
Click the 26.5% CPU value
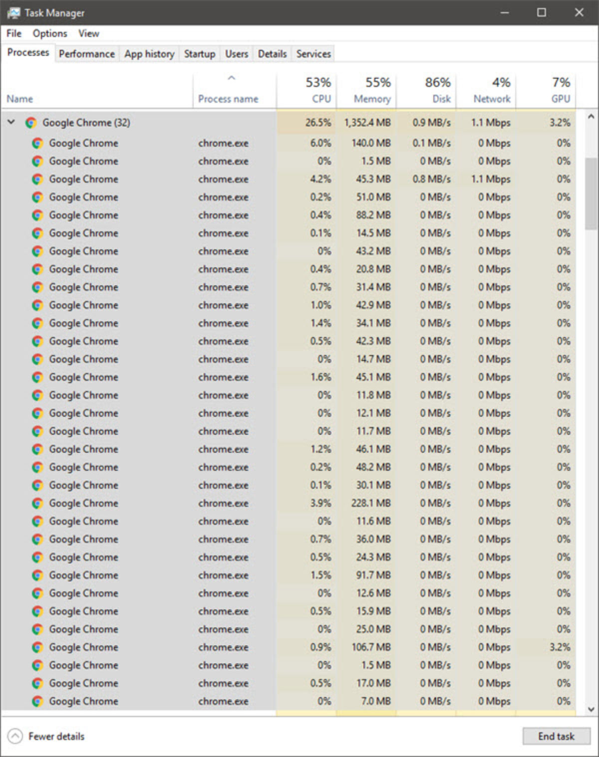click(x=318, y=123)
